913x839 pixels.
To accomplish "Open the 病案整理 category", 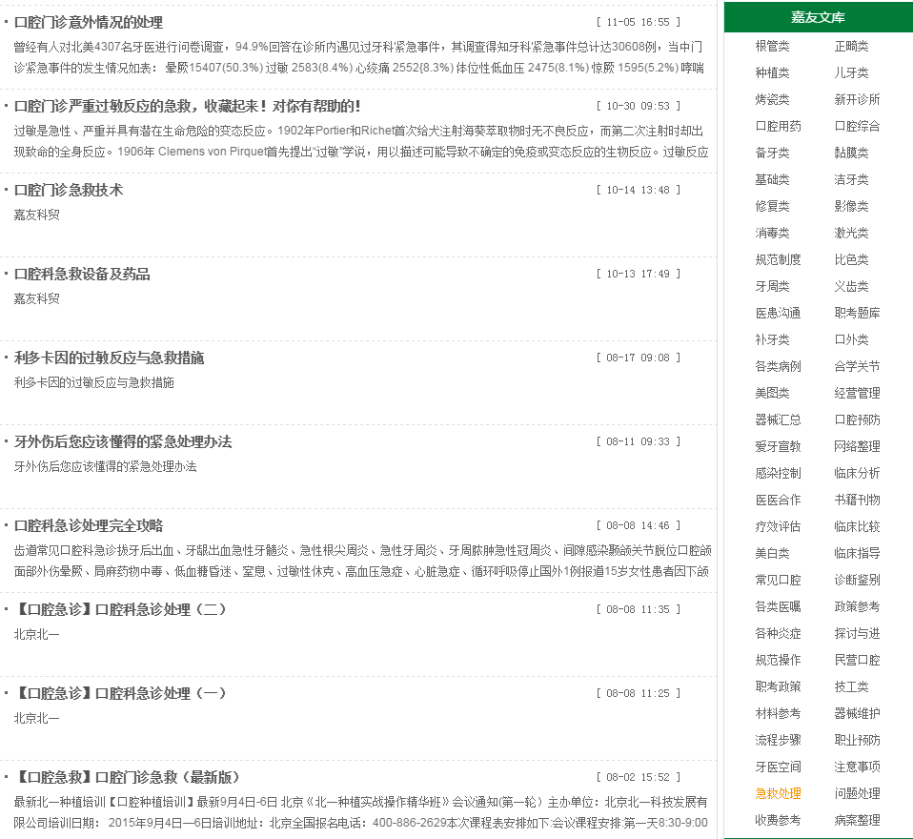I will [857, 820].
